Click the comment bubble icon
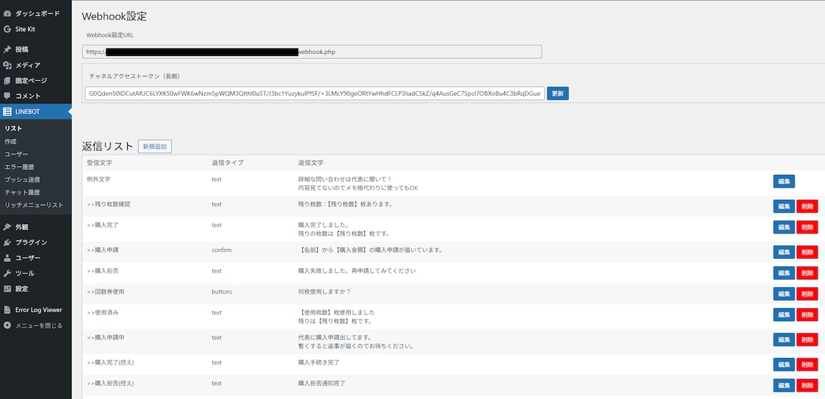 pos(7,96)
